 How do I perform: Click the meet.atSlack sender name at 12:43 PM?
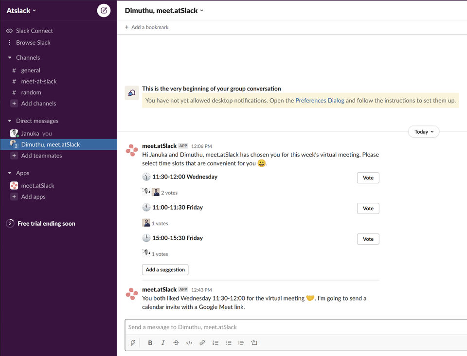pyautogui.click(x=160, y=289)
